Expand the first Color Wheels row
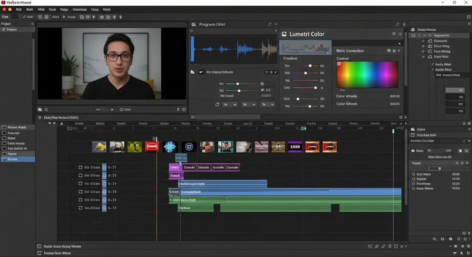Screen dimensions: 472x257 (368, 96)
